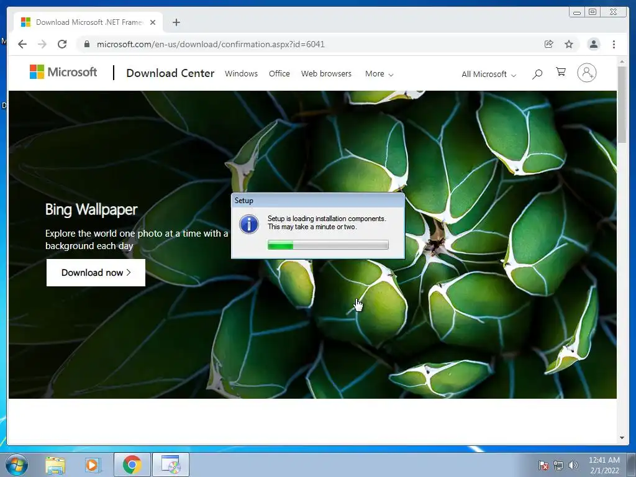The height and width of the screenshot is (477, 636).
Task: Click the Download now button
Action: [96, 273]
